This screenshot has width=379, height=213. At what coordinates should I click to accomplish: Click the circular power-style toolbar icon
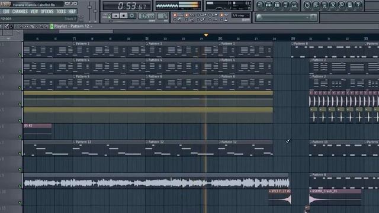click(x=307, y=5)
